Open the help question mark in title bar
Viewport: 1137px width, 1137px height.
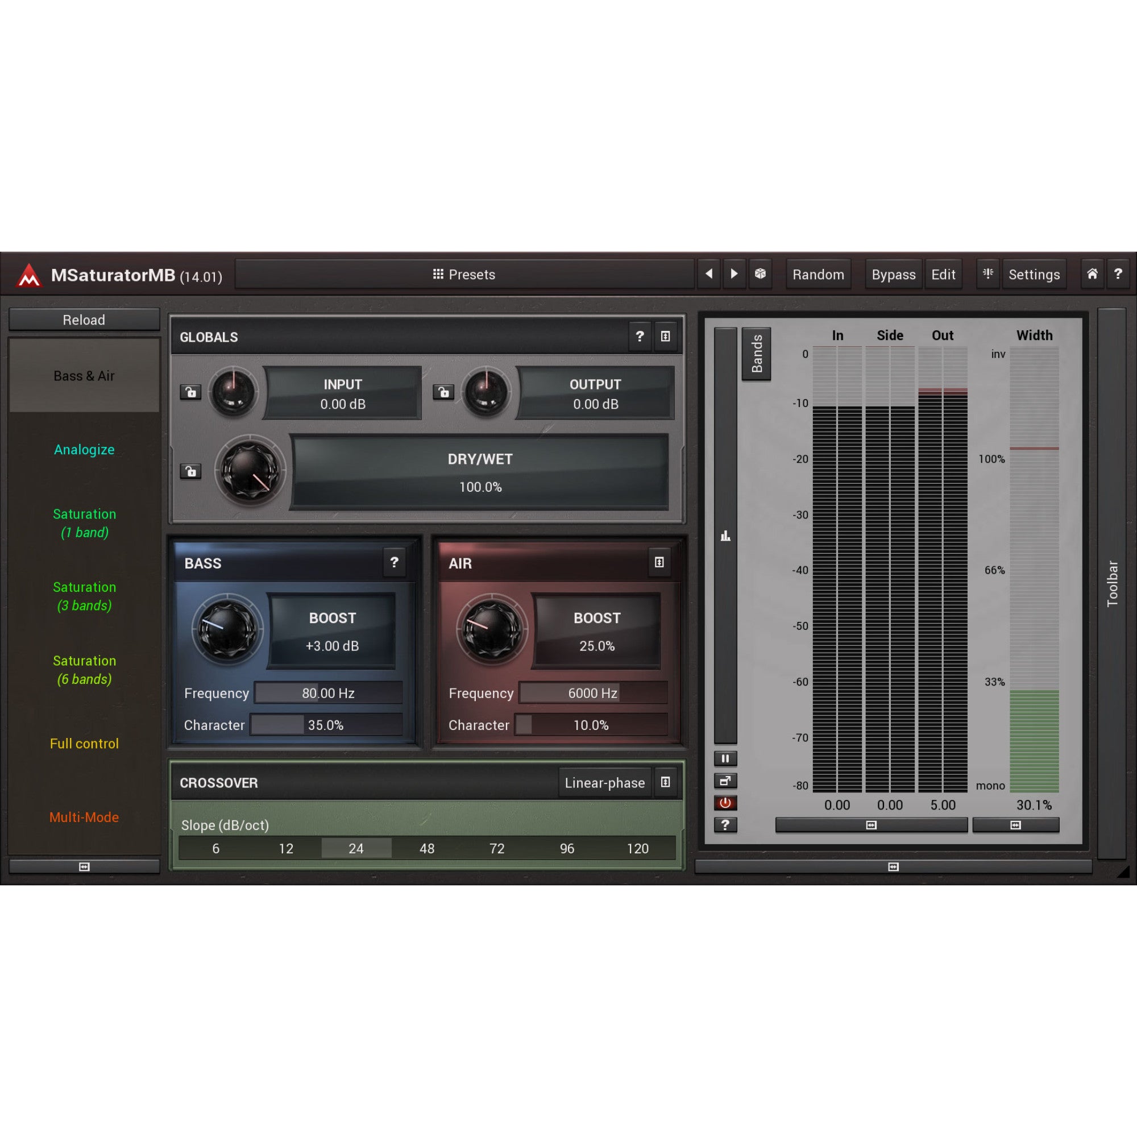click(x=1118, y=274)
